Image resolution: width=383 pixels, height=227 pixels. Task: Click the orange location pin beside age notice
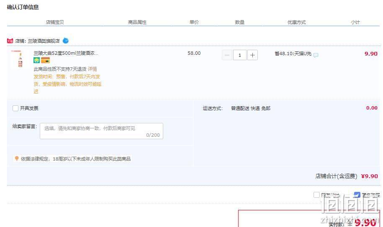[x=17, y=158]
